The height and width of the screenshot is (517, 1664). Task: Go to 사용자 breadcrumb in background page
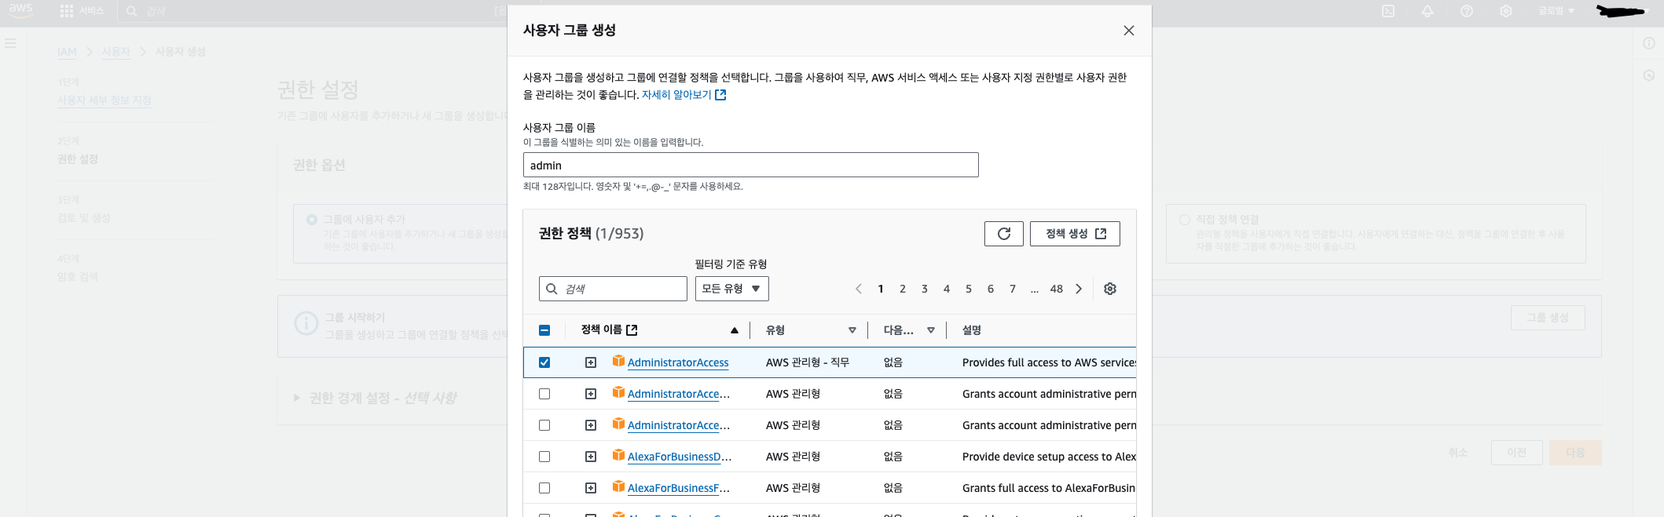115,52
